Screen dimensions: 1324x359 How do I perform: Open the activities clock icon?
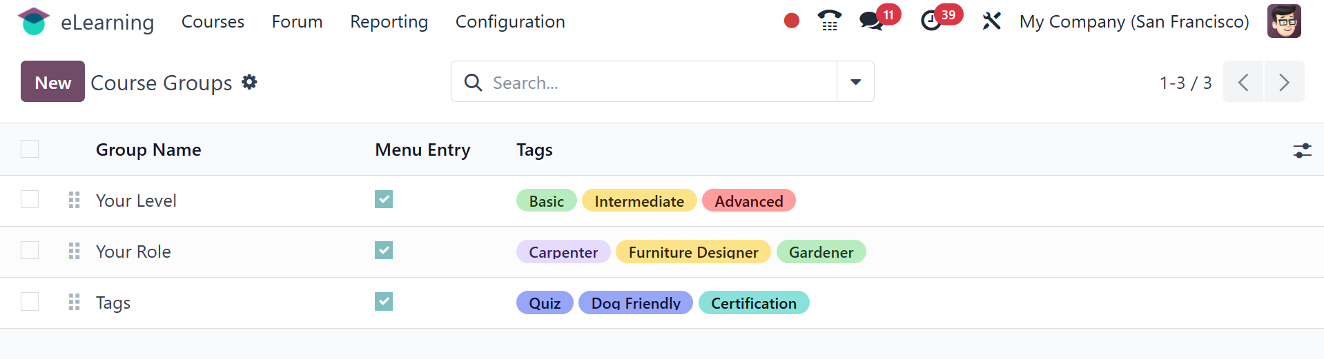tap(931, 21)
